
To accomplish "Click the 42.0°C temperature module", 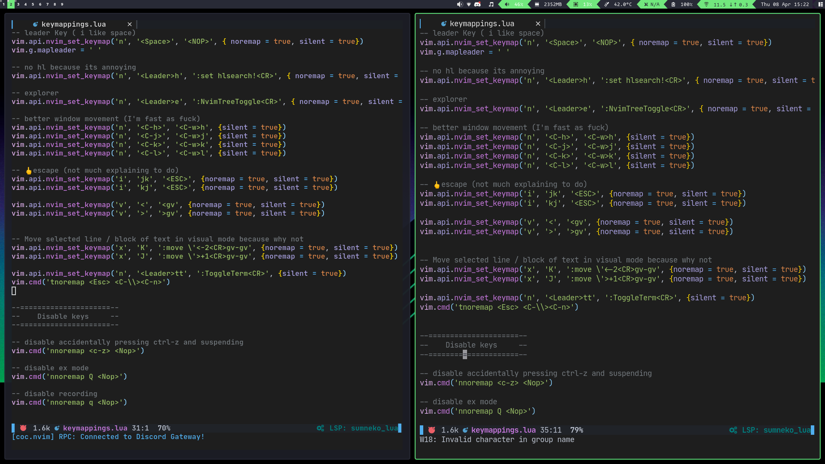I will click(618, 4).
